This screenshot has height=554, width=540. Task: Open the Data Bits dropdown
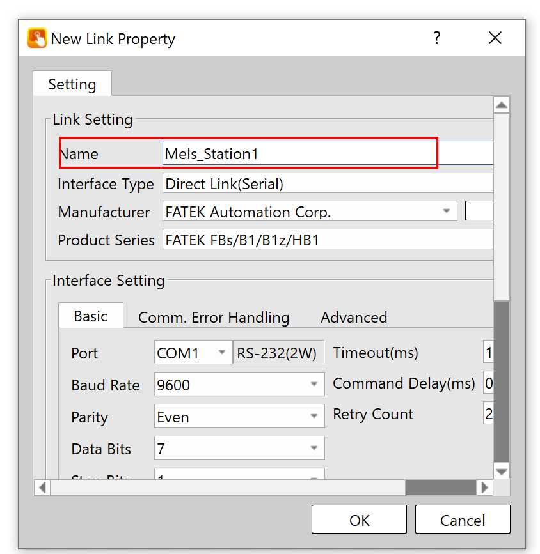coord(314,449)
